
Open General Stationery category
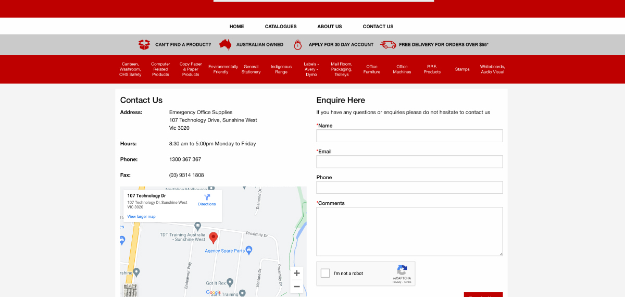(x=251, y=69)
